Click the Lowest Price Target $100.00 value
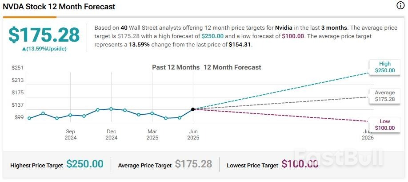The width and height of the screenshot is (408, 182). (300, 164)
